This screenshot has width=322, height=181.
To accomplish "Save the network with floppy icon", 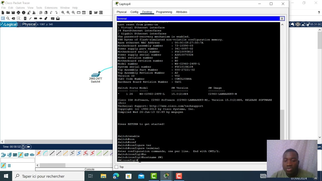I will (x=13, y=13).
